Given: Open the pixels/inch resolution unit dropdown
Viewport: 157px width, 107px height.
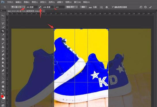Looking at the screenshot, I should click(72, 7).
